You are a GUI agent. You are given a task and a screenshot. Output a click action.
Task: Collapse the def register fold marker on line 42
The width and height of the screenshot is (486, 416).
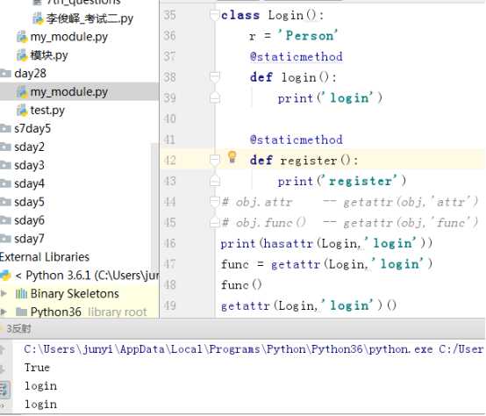tap(214, 161)
